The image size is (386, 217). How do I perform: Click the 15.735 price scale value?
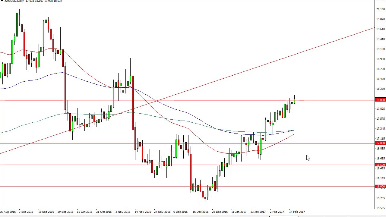pyautogui.click(x=380, y=198)
